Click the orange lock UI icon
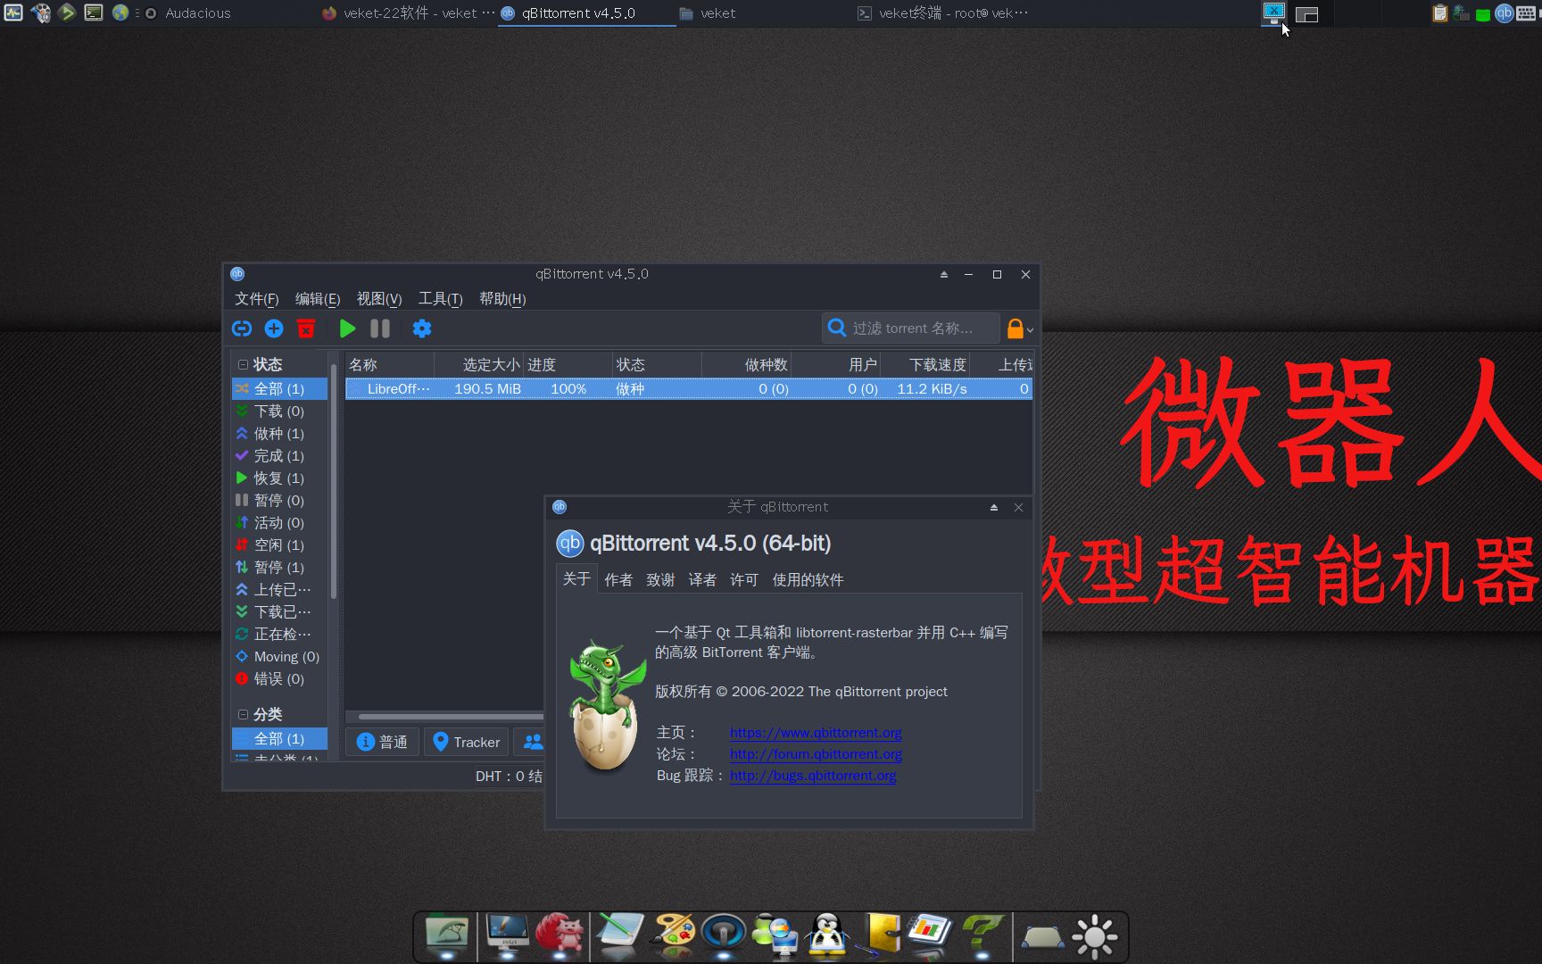The height and width of the screenshot is (964, 1542). coord(1016,328)
